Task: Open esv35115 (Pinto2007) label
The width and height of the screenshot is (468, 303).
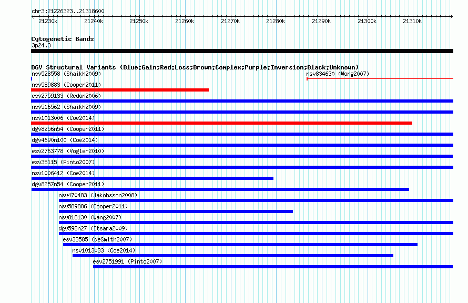Action: (63, 162)
